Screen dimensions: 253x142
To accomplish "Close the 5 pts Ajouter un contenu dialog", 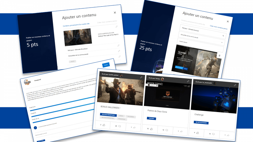I will click(115, 13).
